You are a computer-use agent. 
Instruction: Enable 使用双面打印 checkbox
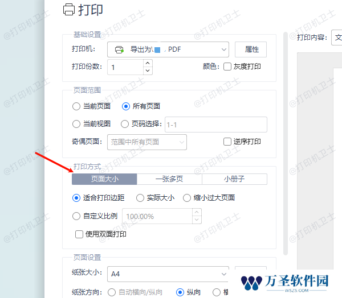click(79, 234)
